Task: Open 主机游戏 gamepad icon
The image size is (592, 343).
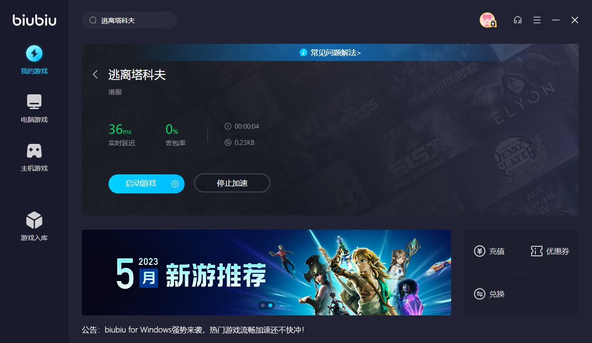Action: [34, 151]
